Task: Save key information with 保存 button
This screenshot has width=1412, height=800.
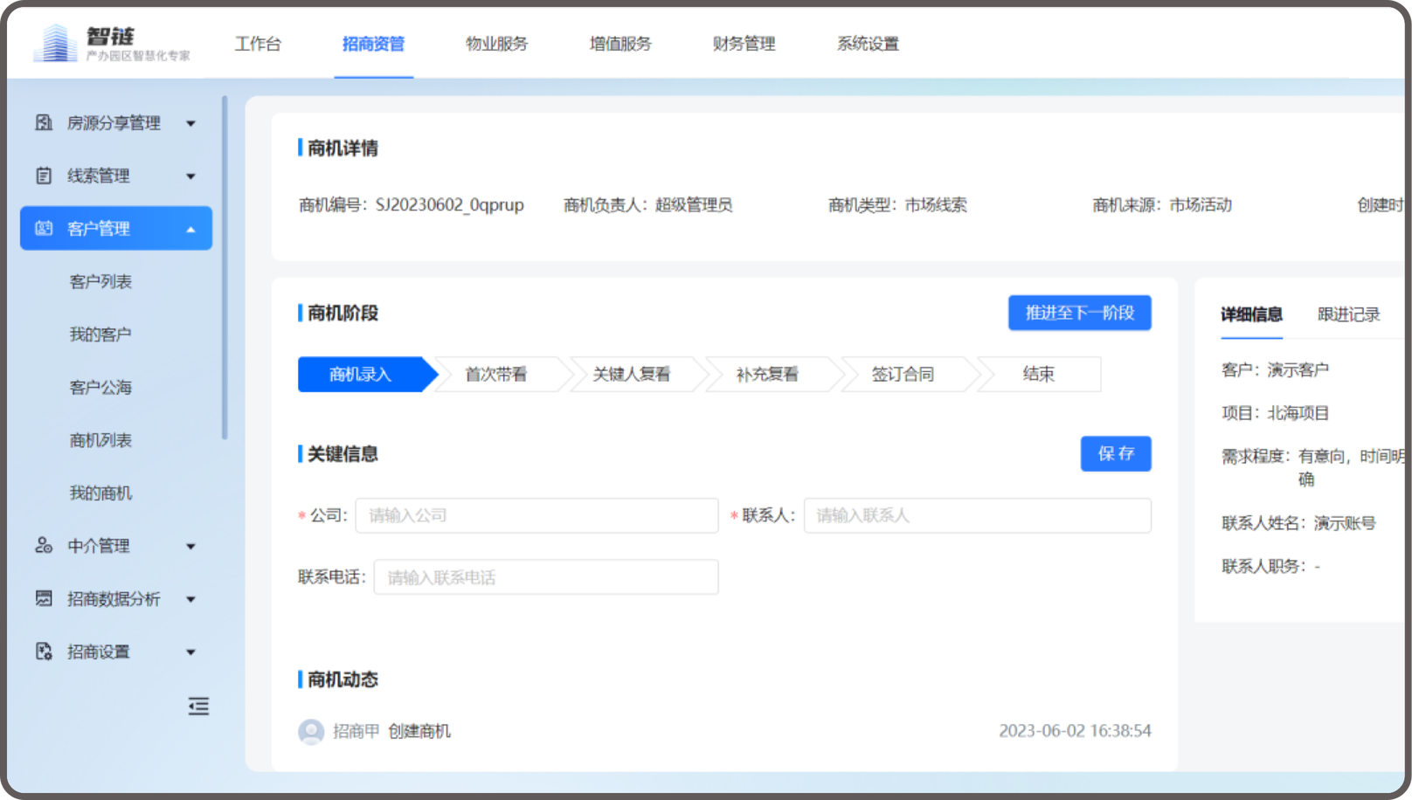Action: [x=1115, y=453]
